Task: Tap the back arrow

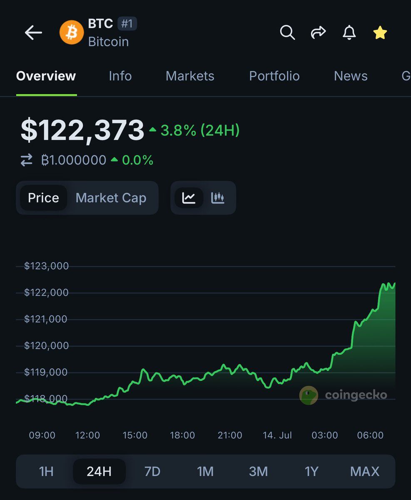Action: tap(33, 32)
